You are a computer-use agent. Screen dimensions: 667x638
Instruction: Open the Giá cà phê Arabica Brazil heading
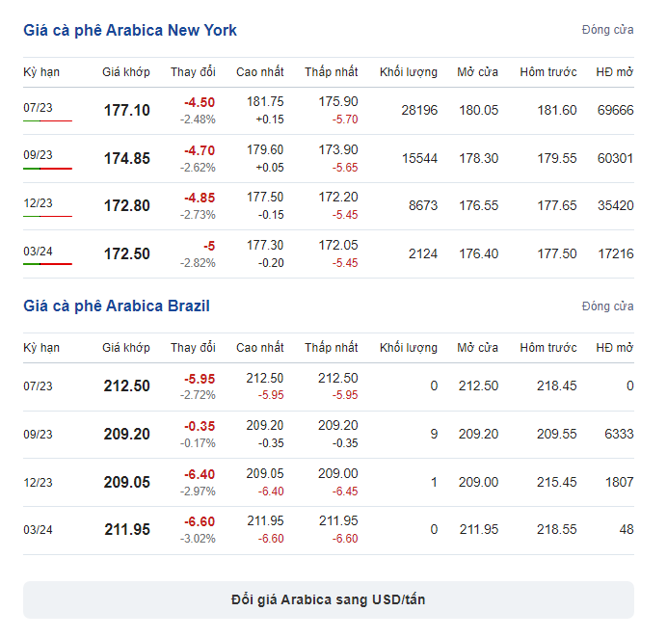[117, 306]
